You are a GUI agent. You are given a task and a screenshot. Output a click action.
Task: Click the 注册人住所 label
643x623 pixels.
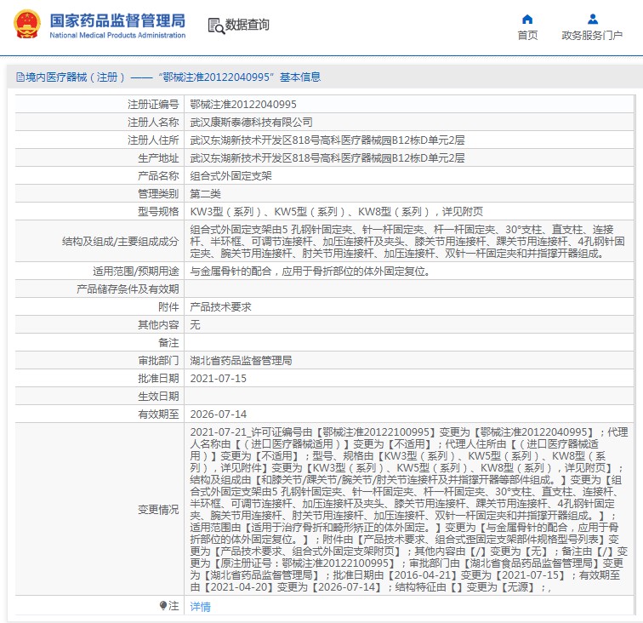(x=153, y=140)
